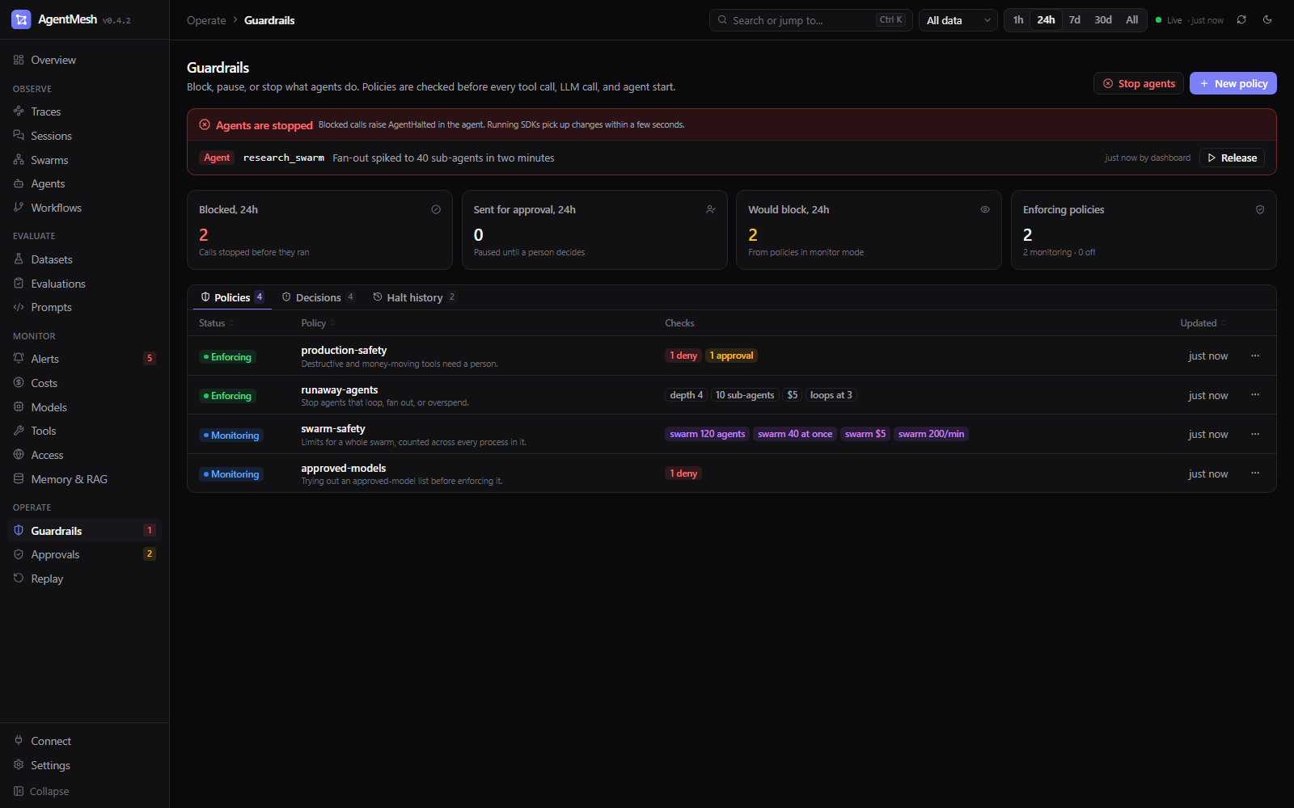Click the Stop agents button
This screenshot has width=1294, height=808.
point(1139,83)
